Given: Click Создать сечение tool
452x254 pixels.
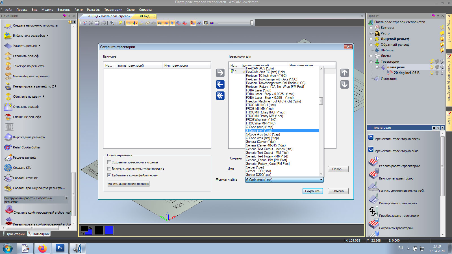Looking at the screenshot, I should point(21,178).
